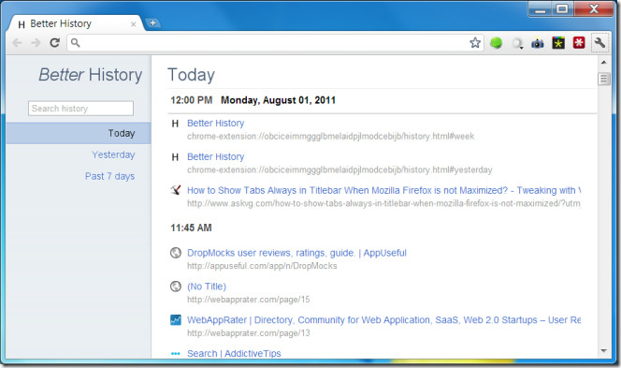Select Today in the sidebar
621x368 pixels.
79,133
